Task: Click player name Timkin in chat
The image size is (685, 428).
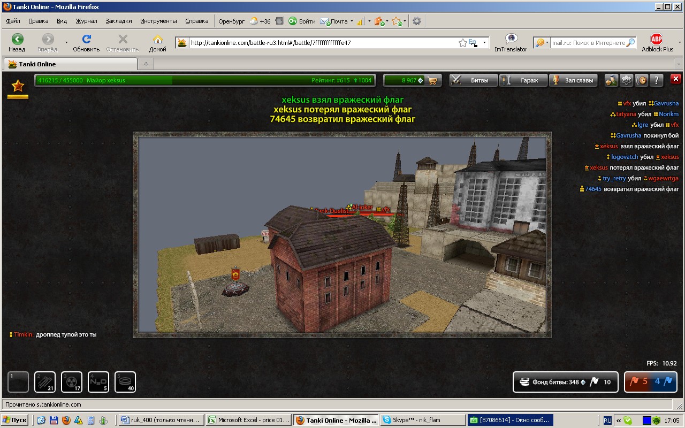Action: coord(24,334)
